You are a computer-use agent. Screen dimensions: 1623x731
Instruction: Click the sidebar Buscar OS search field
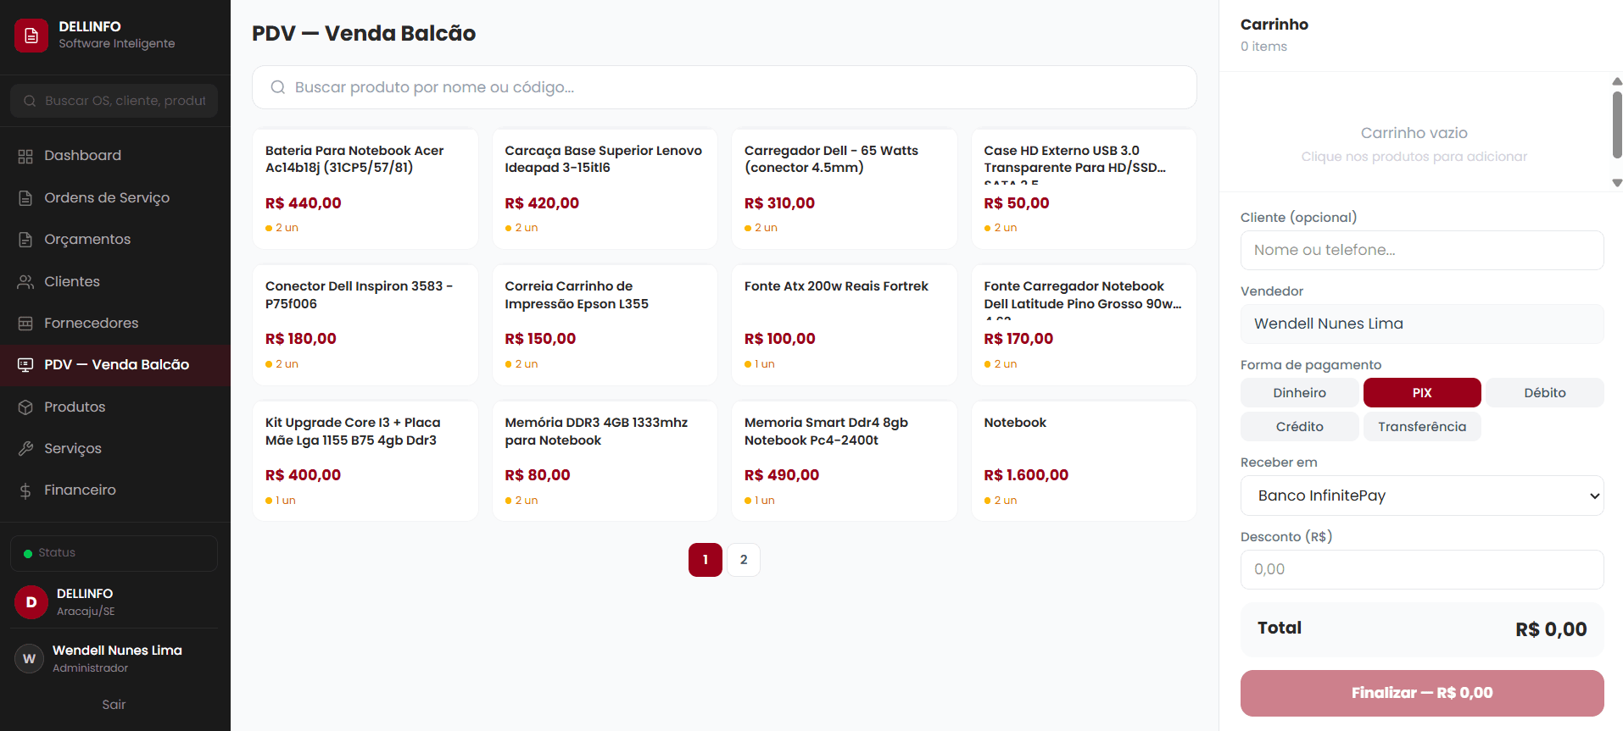[114, 101]
